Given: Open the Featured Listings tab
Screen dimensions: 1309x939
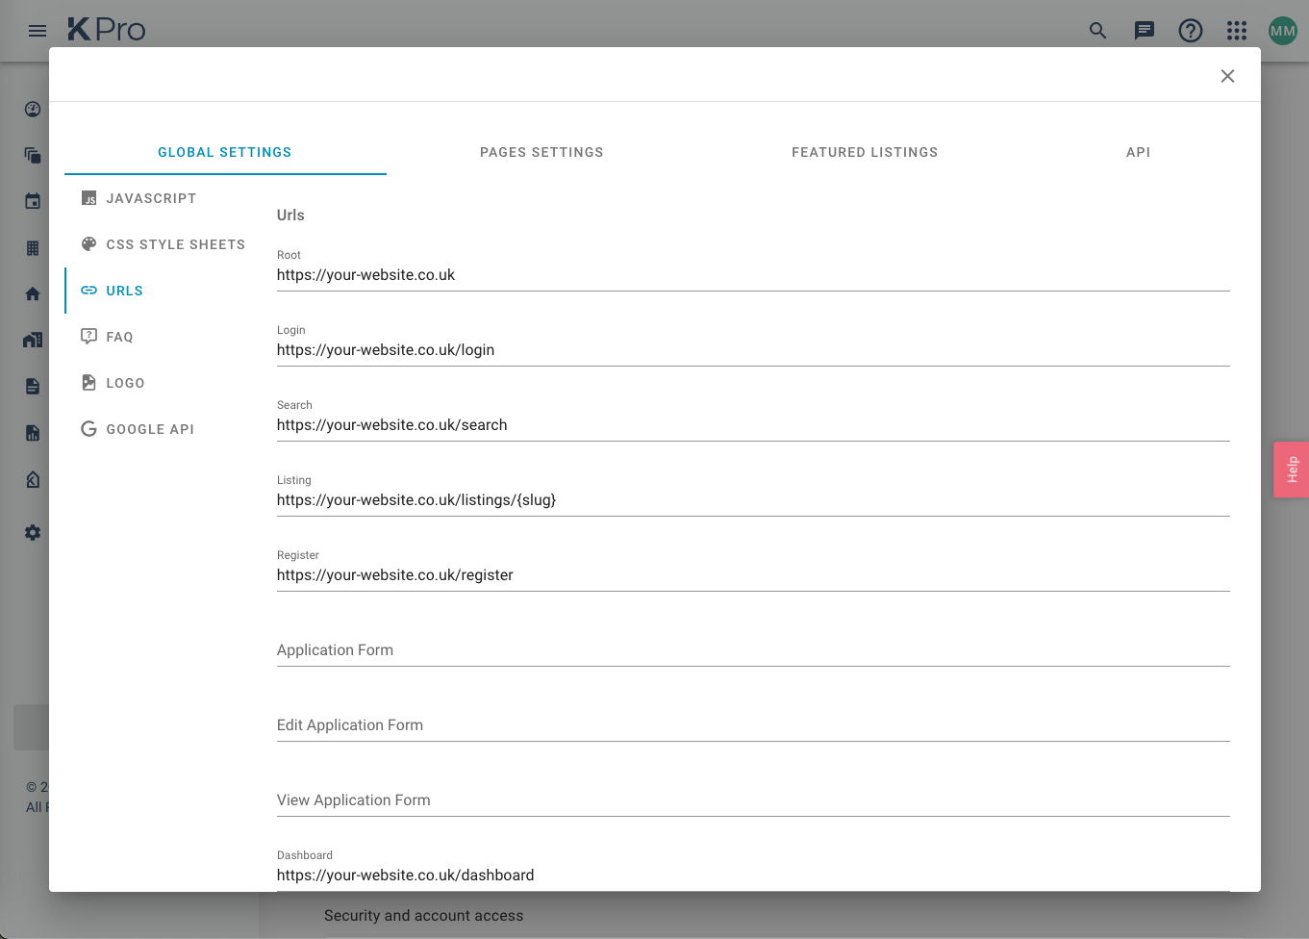Looking at the screenshot, I should [x=865, y=152].
